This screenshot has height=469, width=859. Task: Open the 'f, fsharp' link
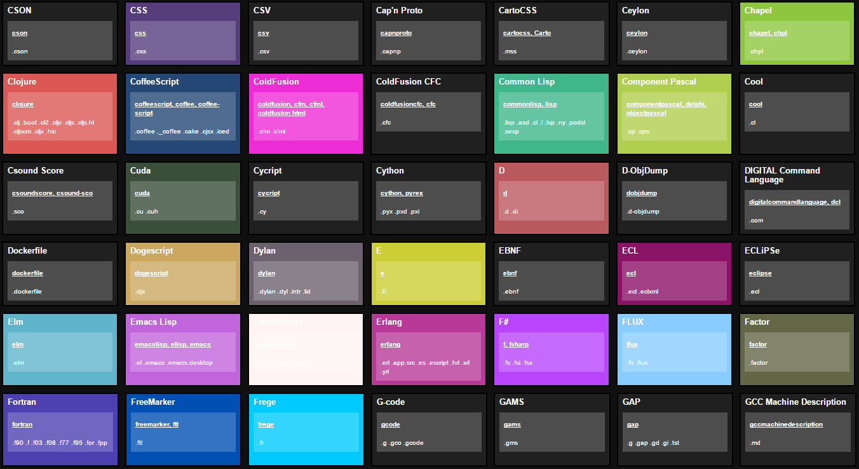515,344
